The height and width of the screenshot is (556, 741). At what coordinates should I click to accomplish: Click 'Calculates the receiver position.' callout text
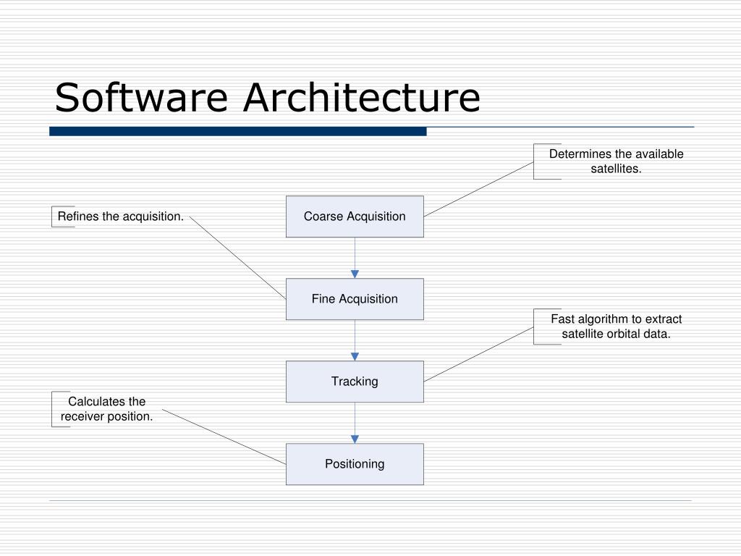pyautogui.click(x=107, y=409)
